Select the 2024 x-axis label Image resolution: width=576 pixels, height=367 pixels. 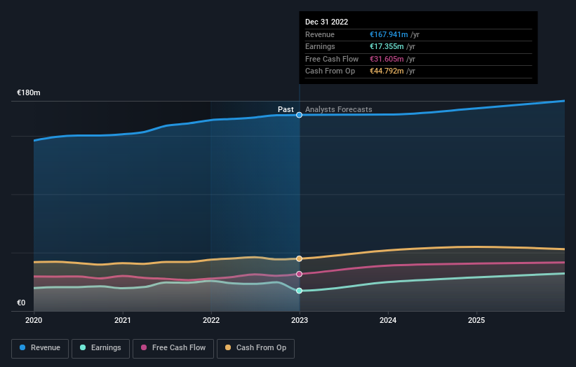(x=388, y=321)
